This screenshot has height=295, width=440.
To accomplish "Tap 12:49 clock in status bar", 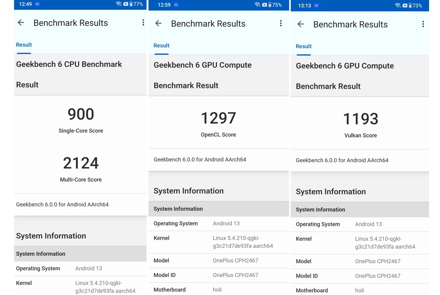I will [x=25, y=4].
